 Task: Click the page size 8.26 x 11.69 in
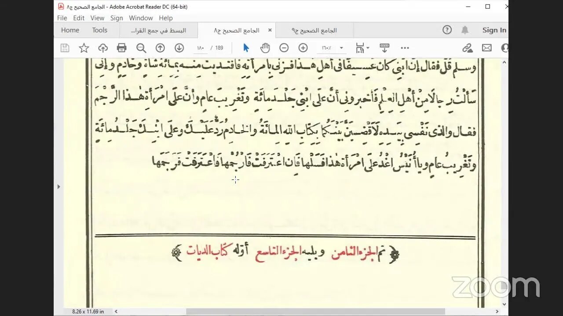tap(88, 312)
